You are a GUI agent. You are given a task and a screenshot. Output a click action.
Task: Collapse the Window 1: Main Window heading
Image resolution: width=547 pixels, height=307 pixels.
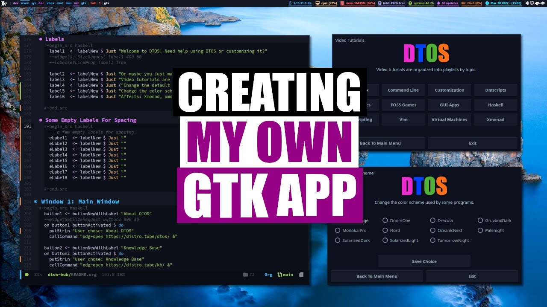tap(76, 202)
